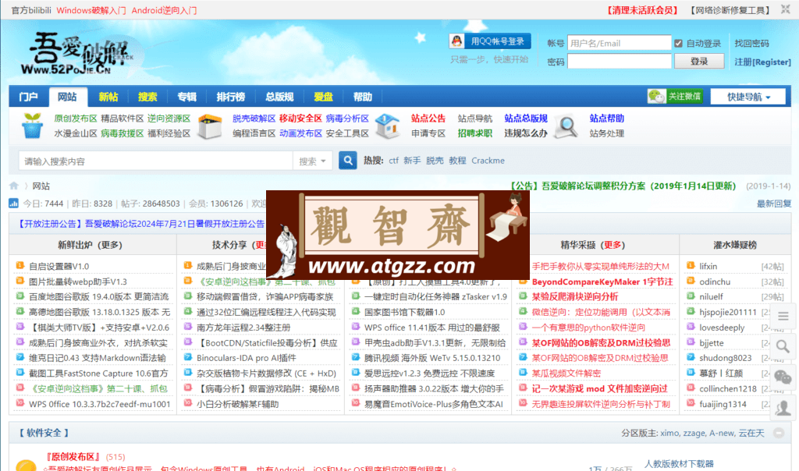Open the 爱盘 navigation tab
This screenshot has height=471, width=799.
click(x=323, y=97)
